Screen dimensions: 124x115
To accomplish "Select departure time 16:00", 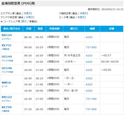I will coord(28,70).
